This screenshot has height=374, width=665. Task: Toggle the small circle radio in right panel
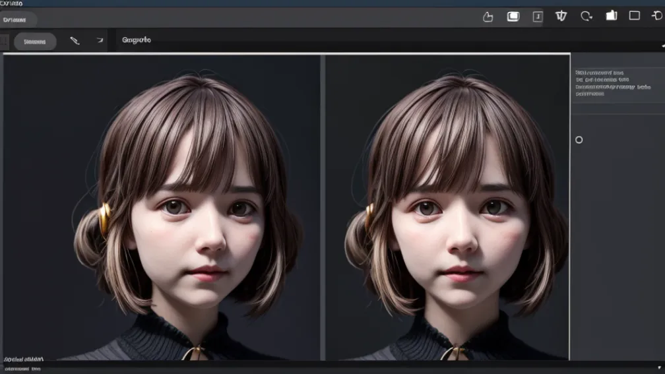[579, 140]
